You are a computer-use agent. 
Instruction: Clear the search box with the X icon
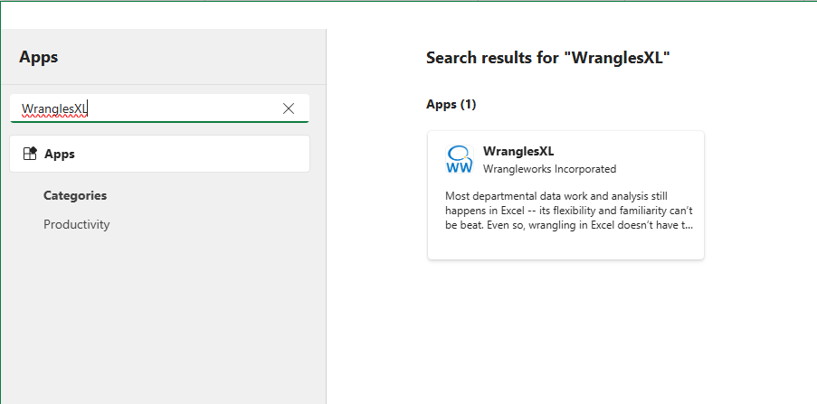coord(288,108)
